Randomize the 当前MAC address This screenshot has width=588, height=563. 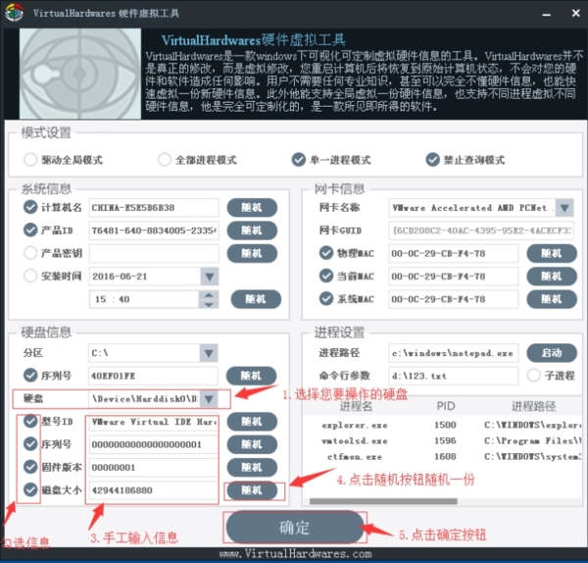552,277
